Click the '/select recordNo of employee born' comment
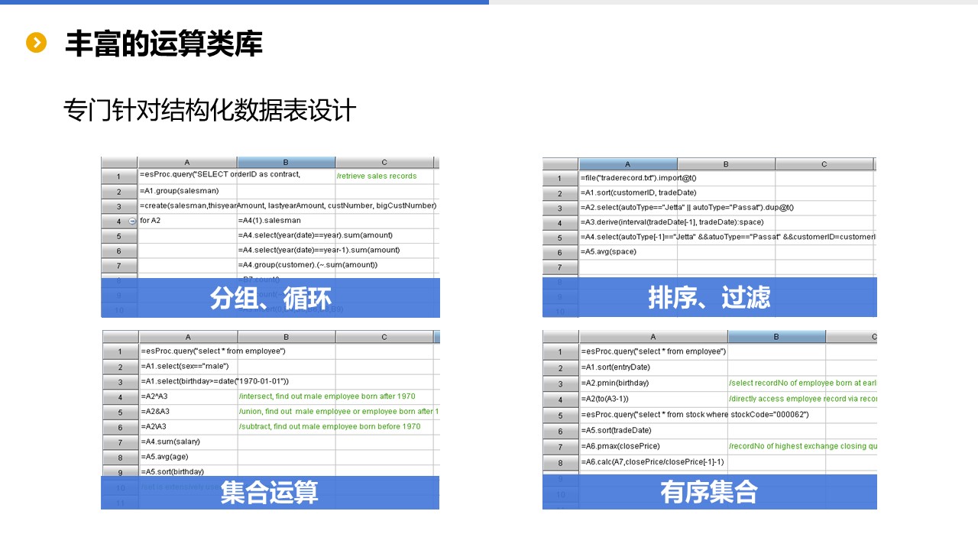 coord(802,383)
